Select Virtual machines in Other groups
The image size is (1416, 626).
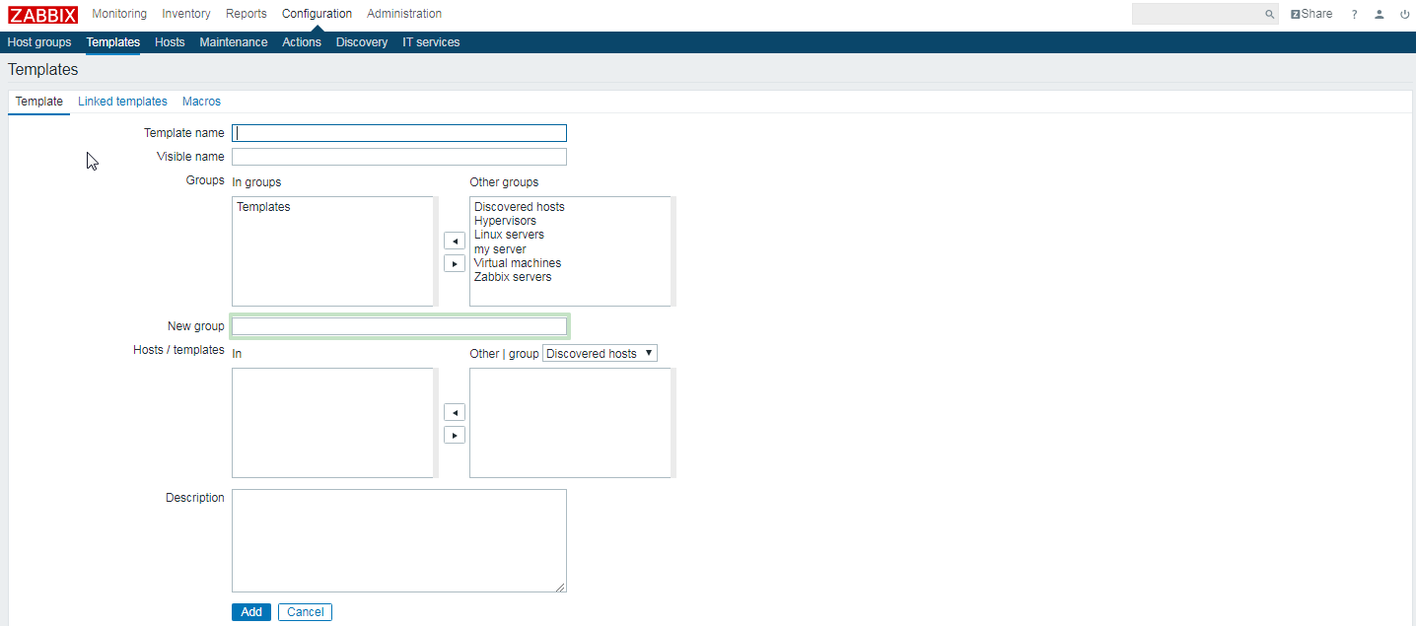coord(518,263)
